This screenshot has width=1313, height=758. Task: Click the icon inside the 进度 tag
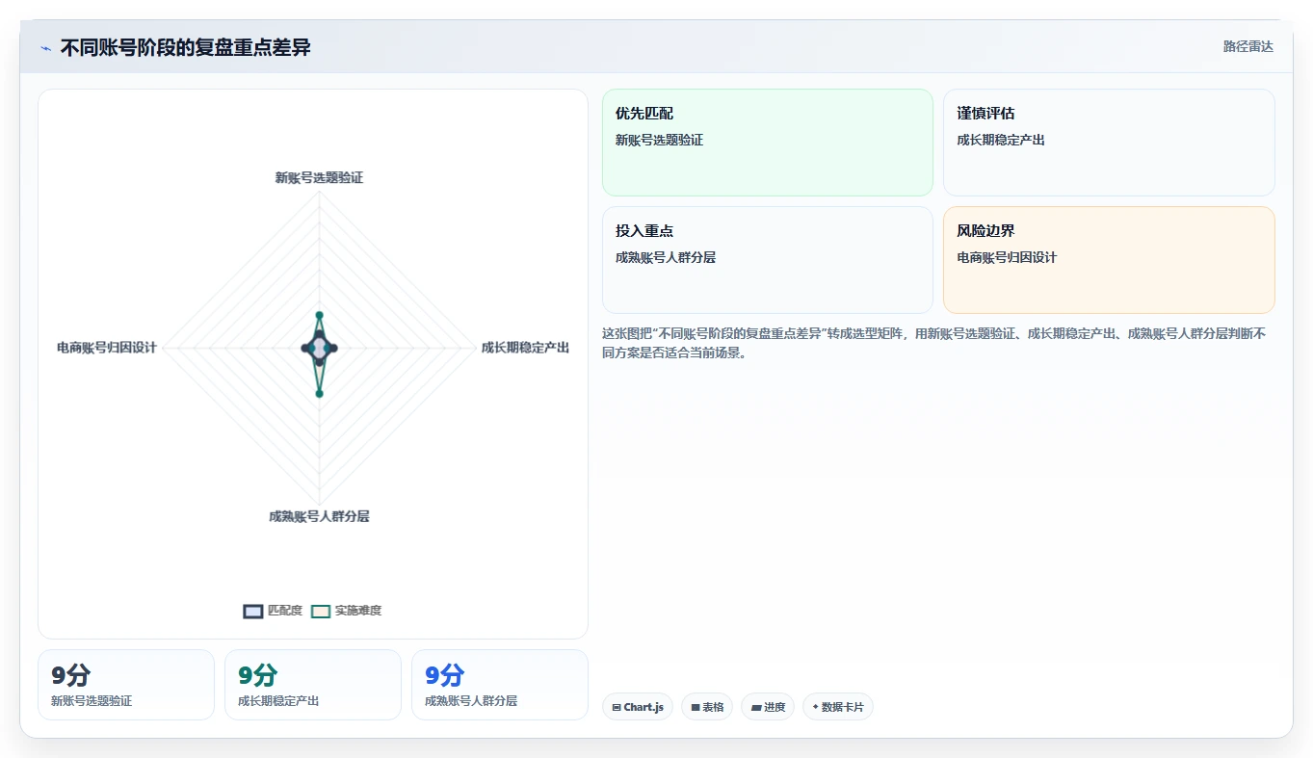756,708
